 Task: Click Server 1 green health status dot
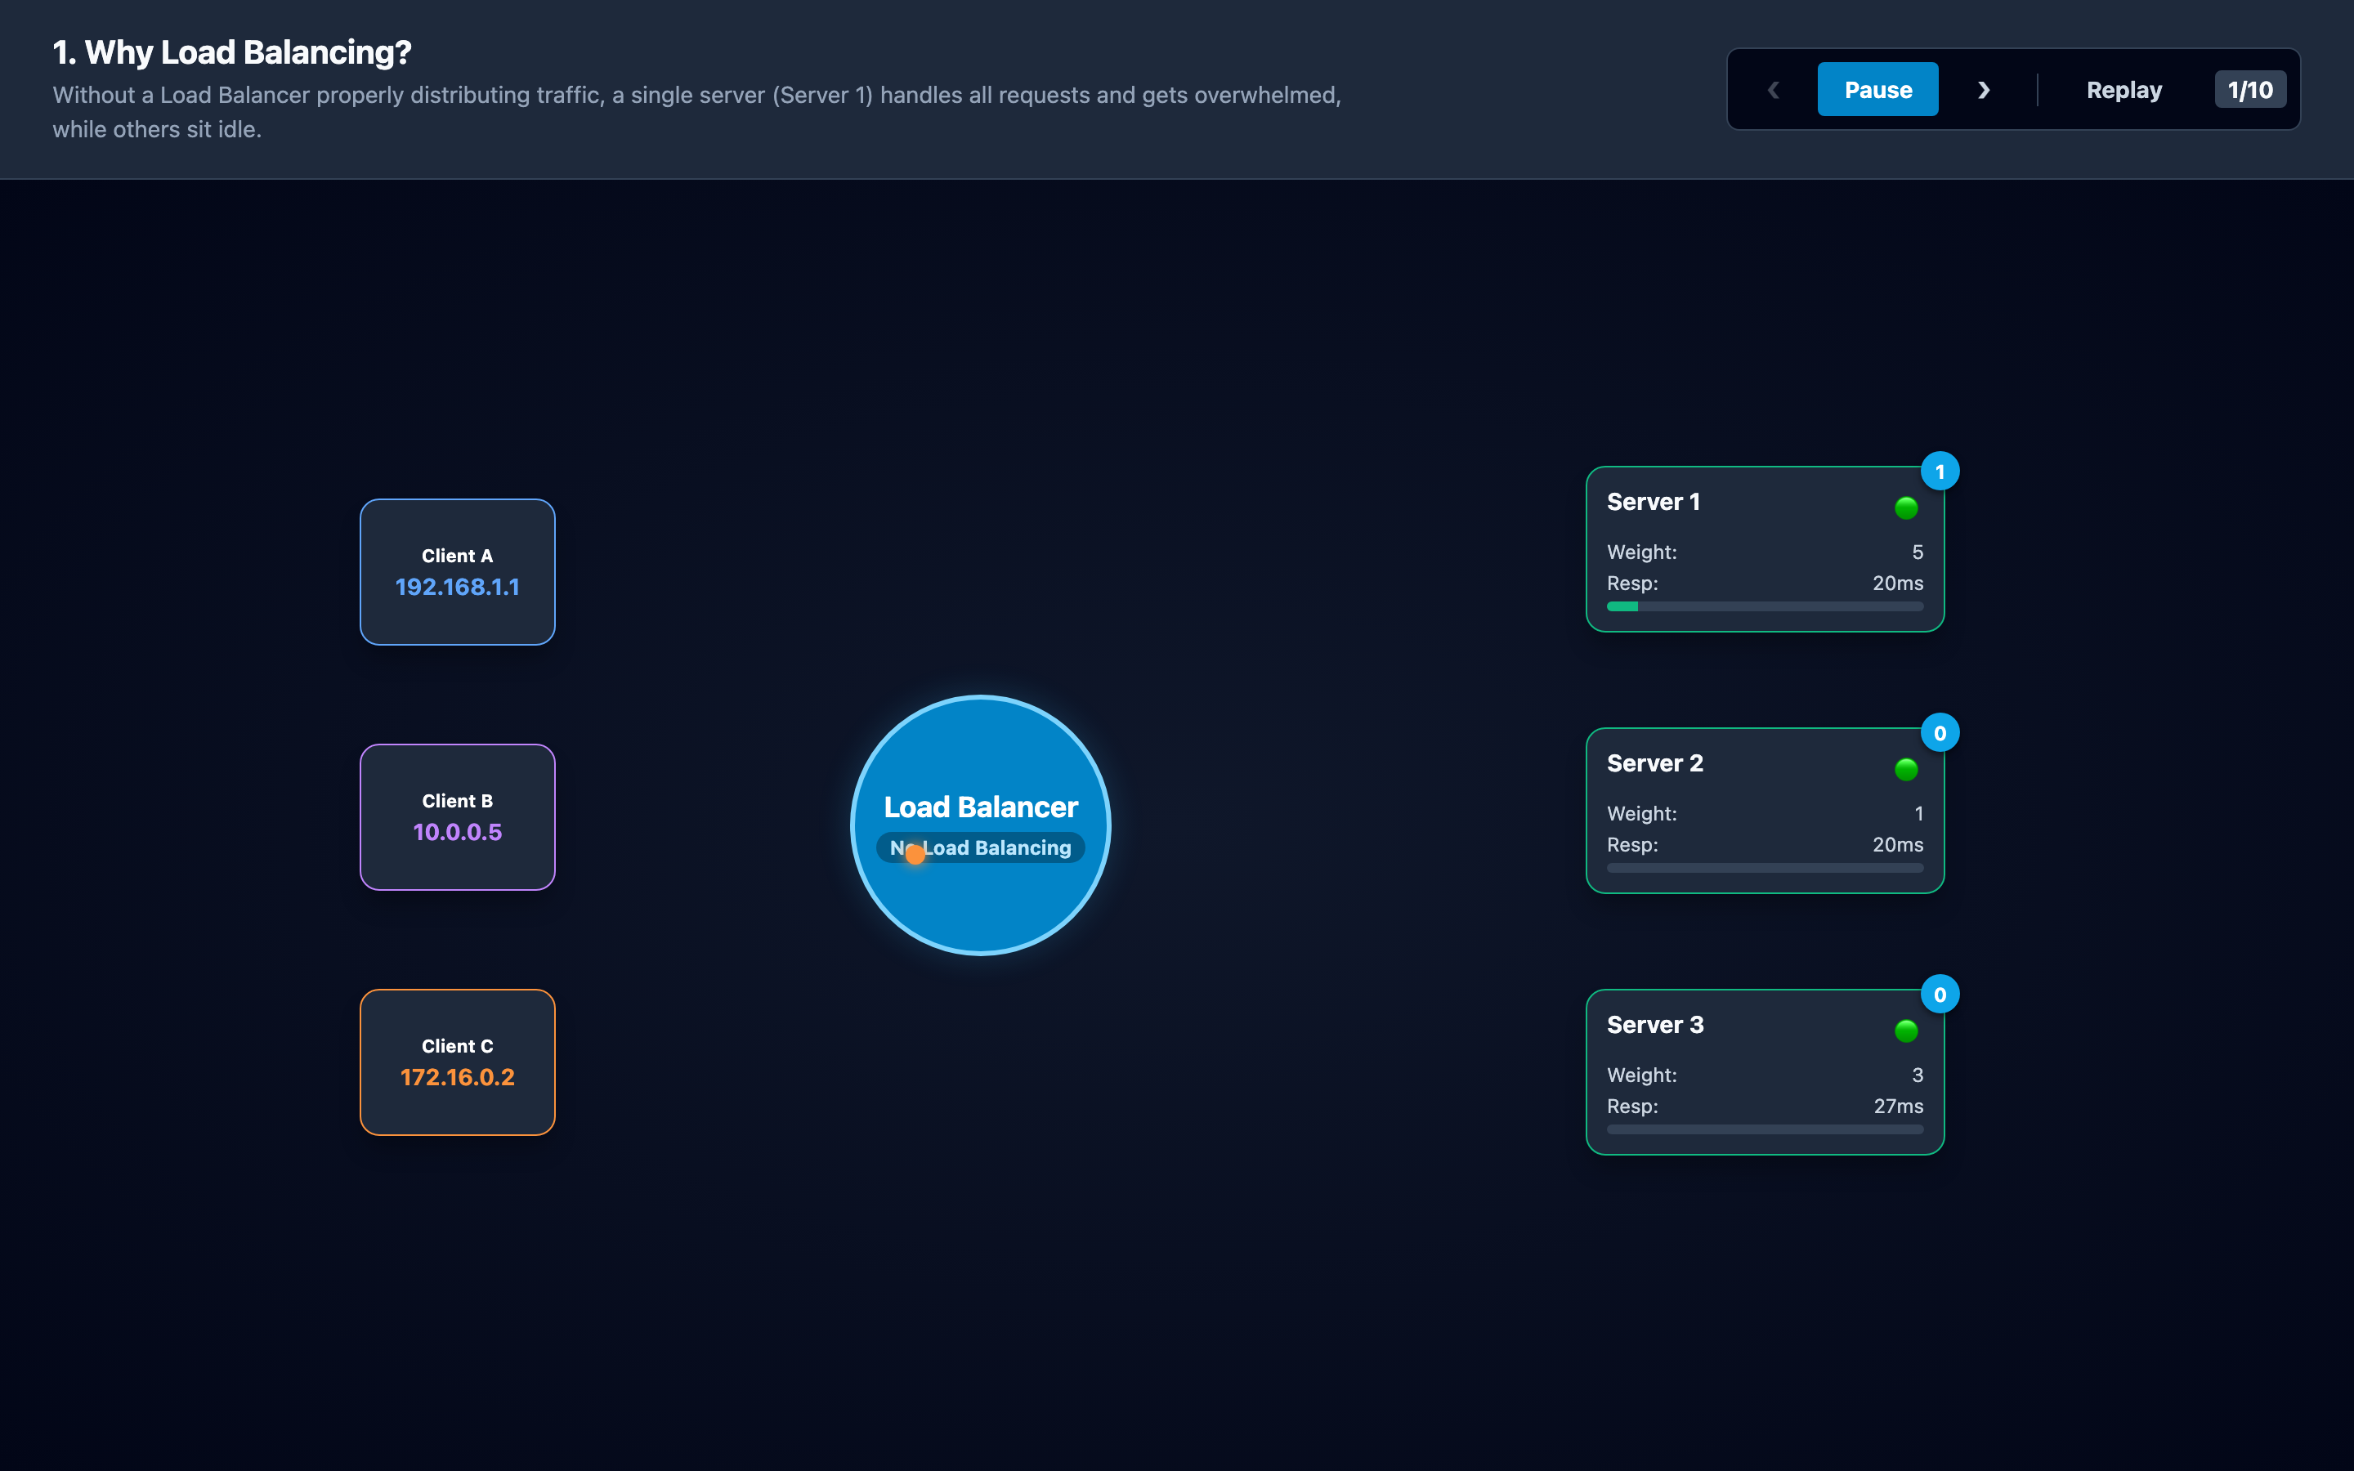[x=1907, y=507]
